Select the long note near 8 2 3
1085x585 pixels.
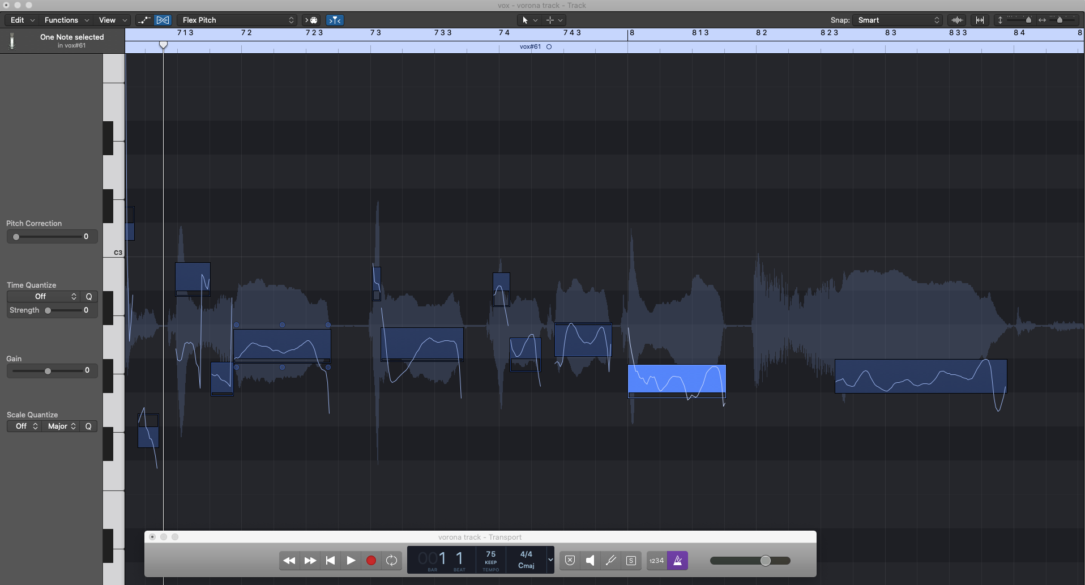pos(921,376)
